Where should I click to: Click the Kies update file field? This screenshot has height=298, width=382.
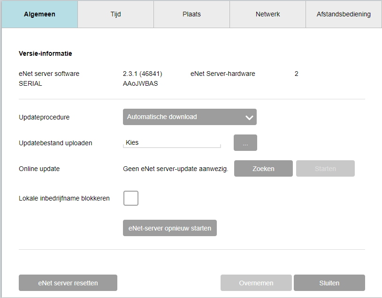point(171,143)
